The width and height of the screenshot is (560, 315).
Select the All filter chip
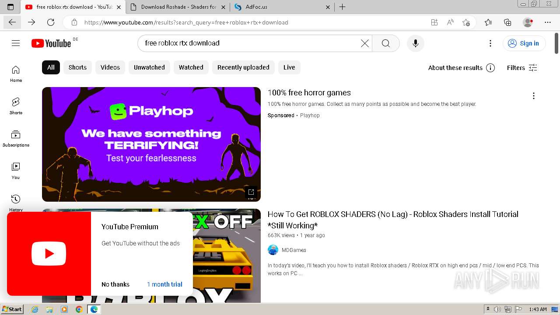click(x=51, y=67)
